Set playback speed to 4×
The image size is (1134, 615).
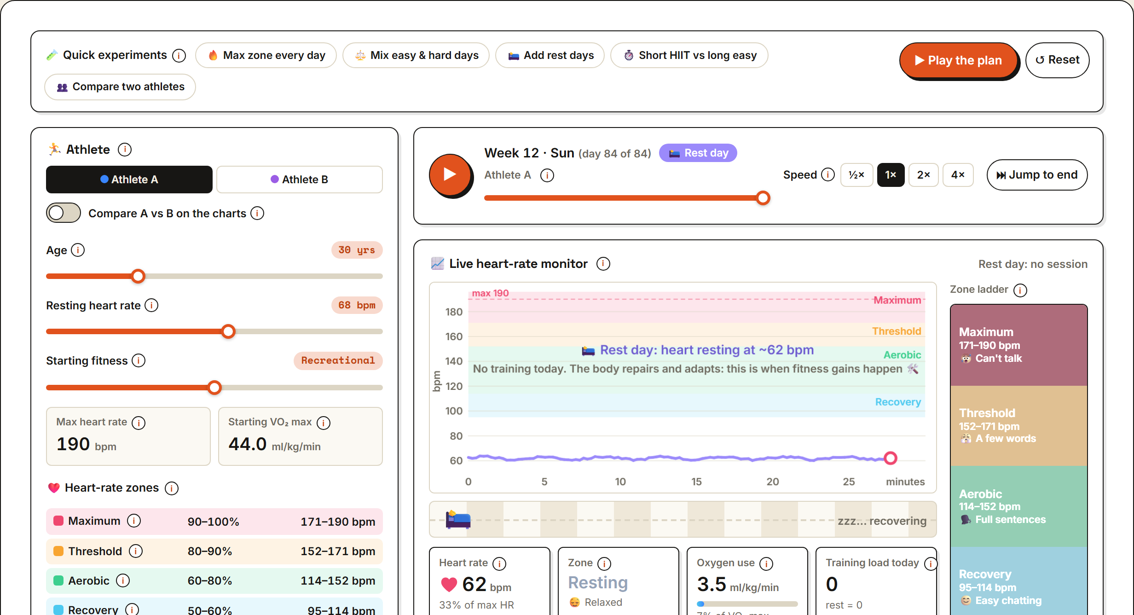958,175
